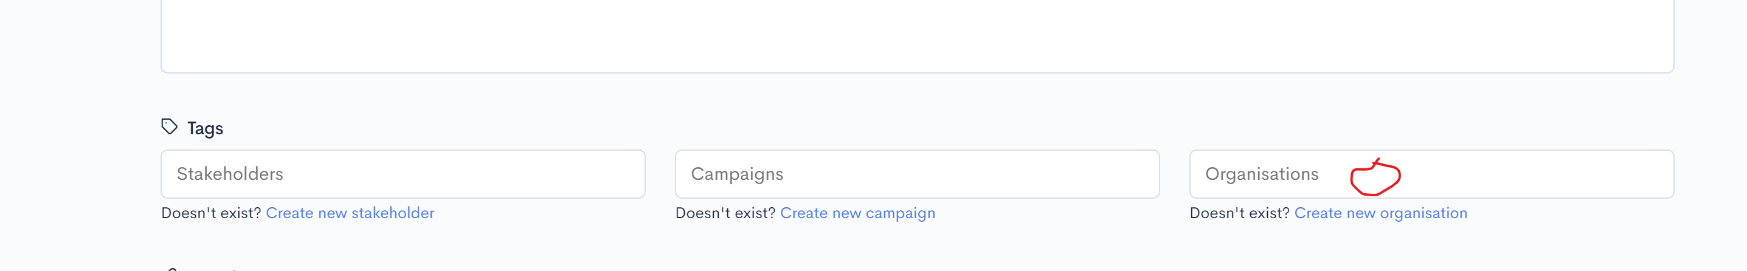Click the tag icon beside Tags
The width and height of the screenshot is (1747, 271).
coord(169,127)
